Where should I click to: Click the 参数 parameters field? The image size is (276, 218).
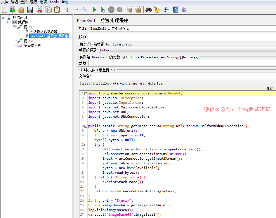coord(182,63)
